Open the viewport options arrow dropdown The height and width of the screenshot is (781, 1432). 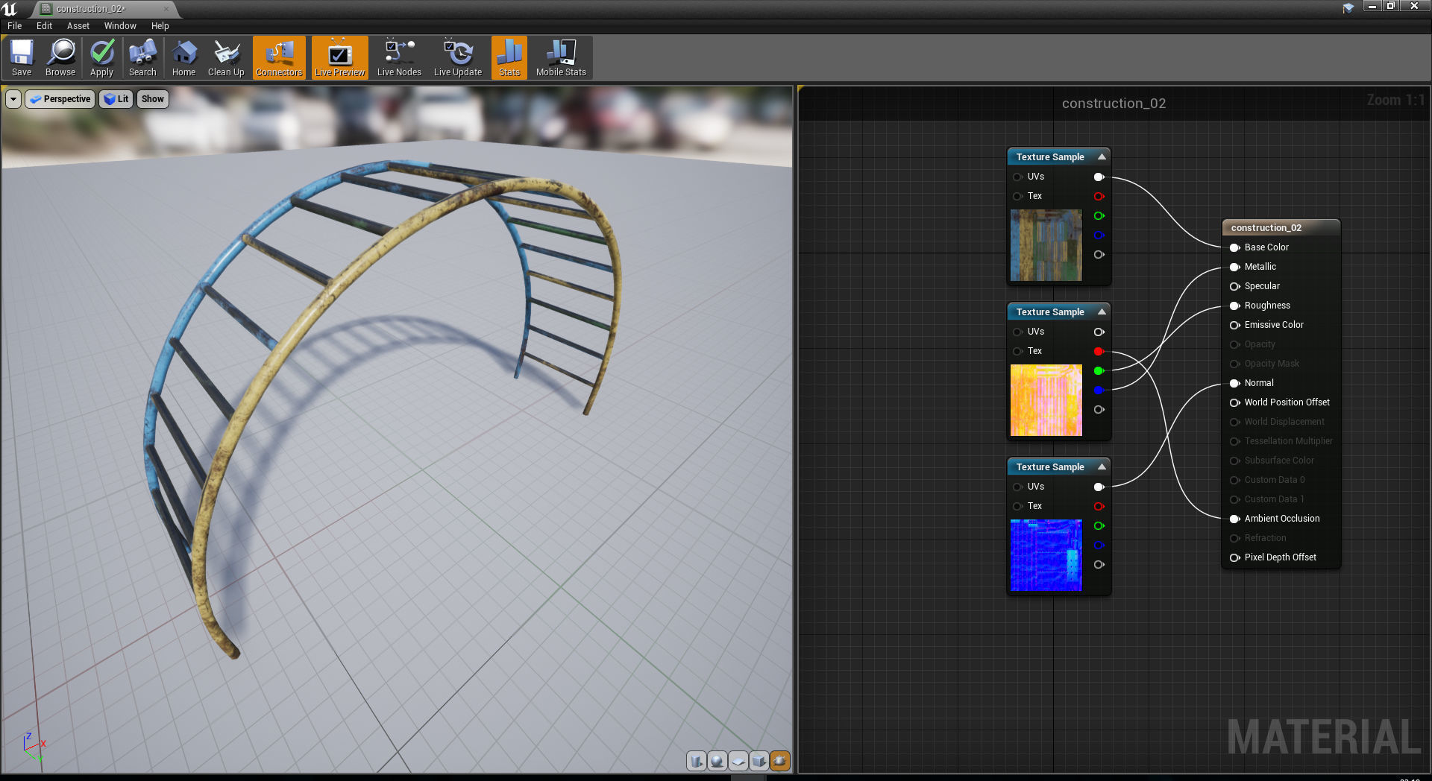point(13,99)
